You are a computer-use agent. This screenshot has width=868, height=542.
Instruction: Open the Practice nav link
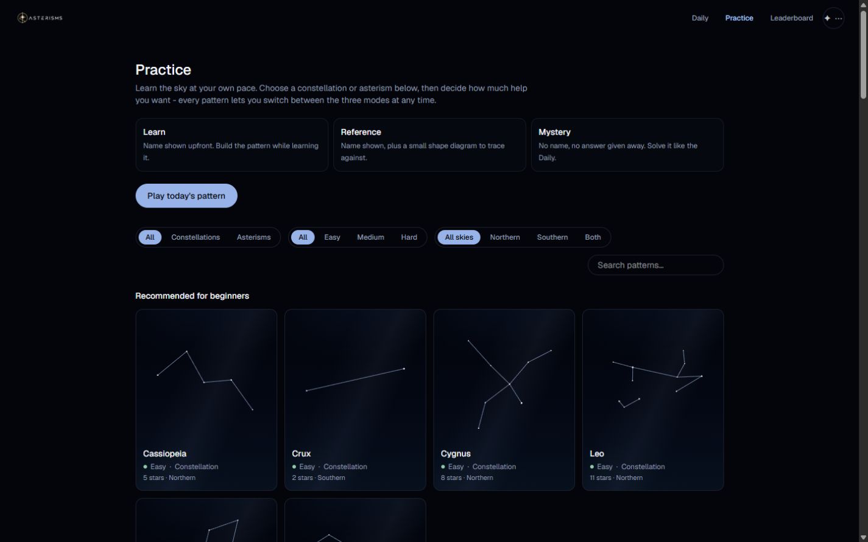coord(739,18)
